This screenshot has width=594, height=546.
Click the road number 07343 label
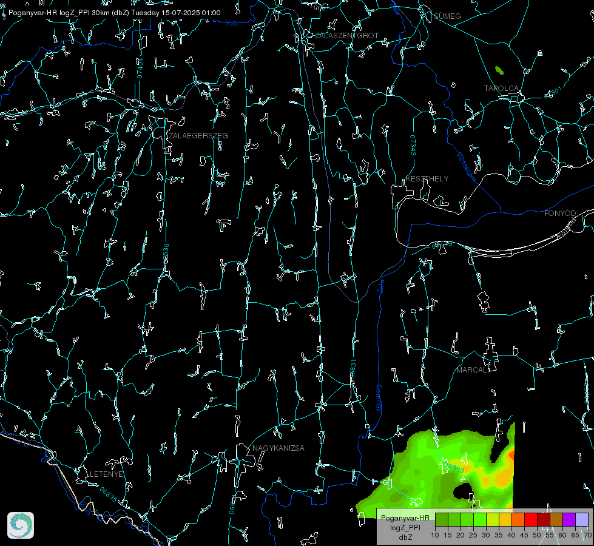(x=413, y=146)
